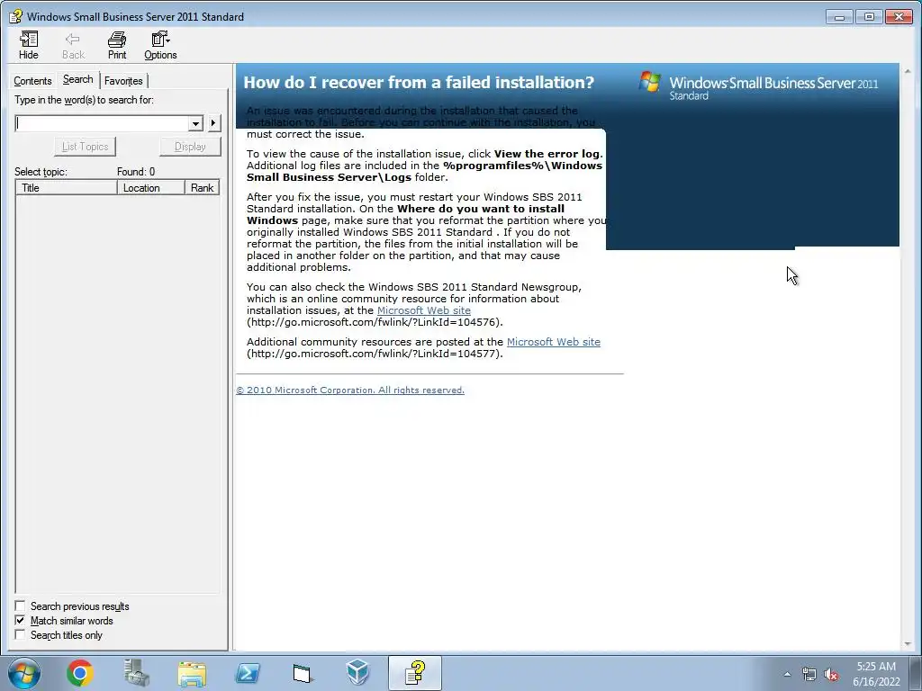Show hidden system tray icons
Image resolution: width=922 pixels, height=691 pixels.
point(787,674)
